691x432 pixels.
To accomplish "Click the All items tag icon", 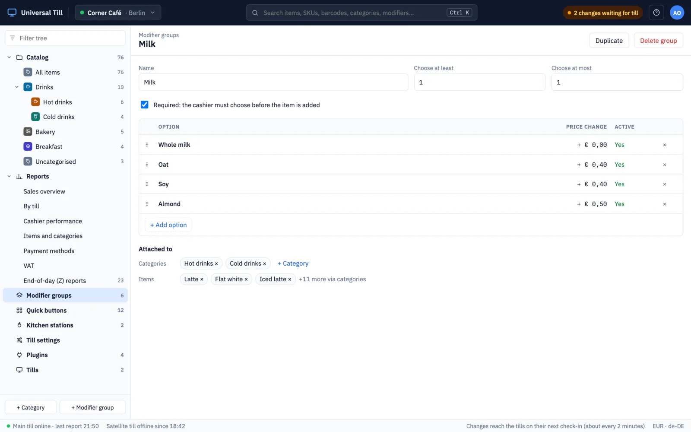I will pyautogui.click(x=28, y=72).
